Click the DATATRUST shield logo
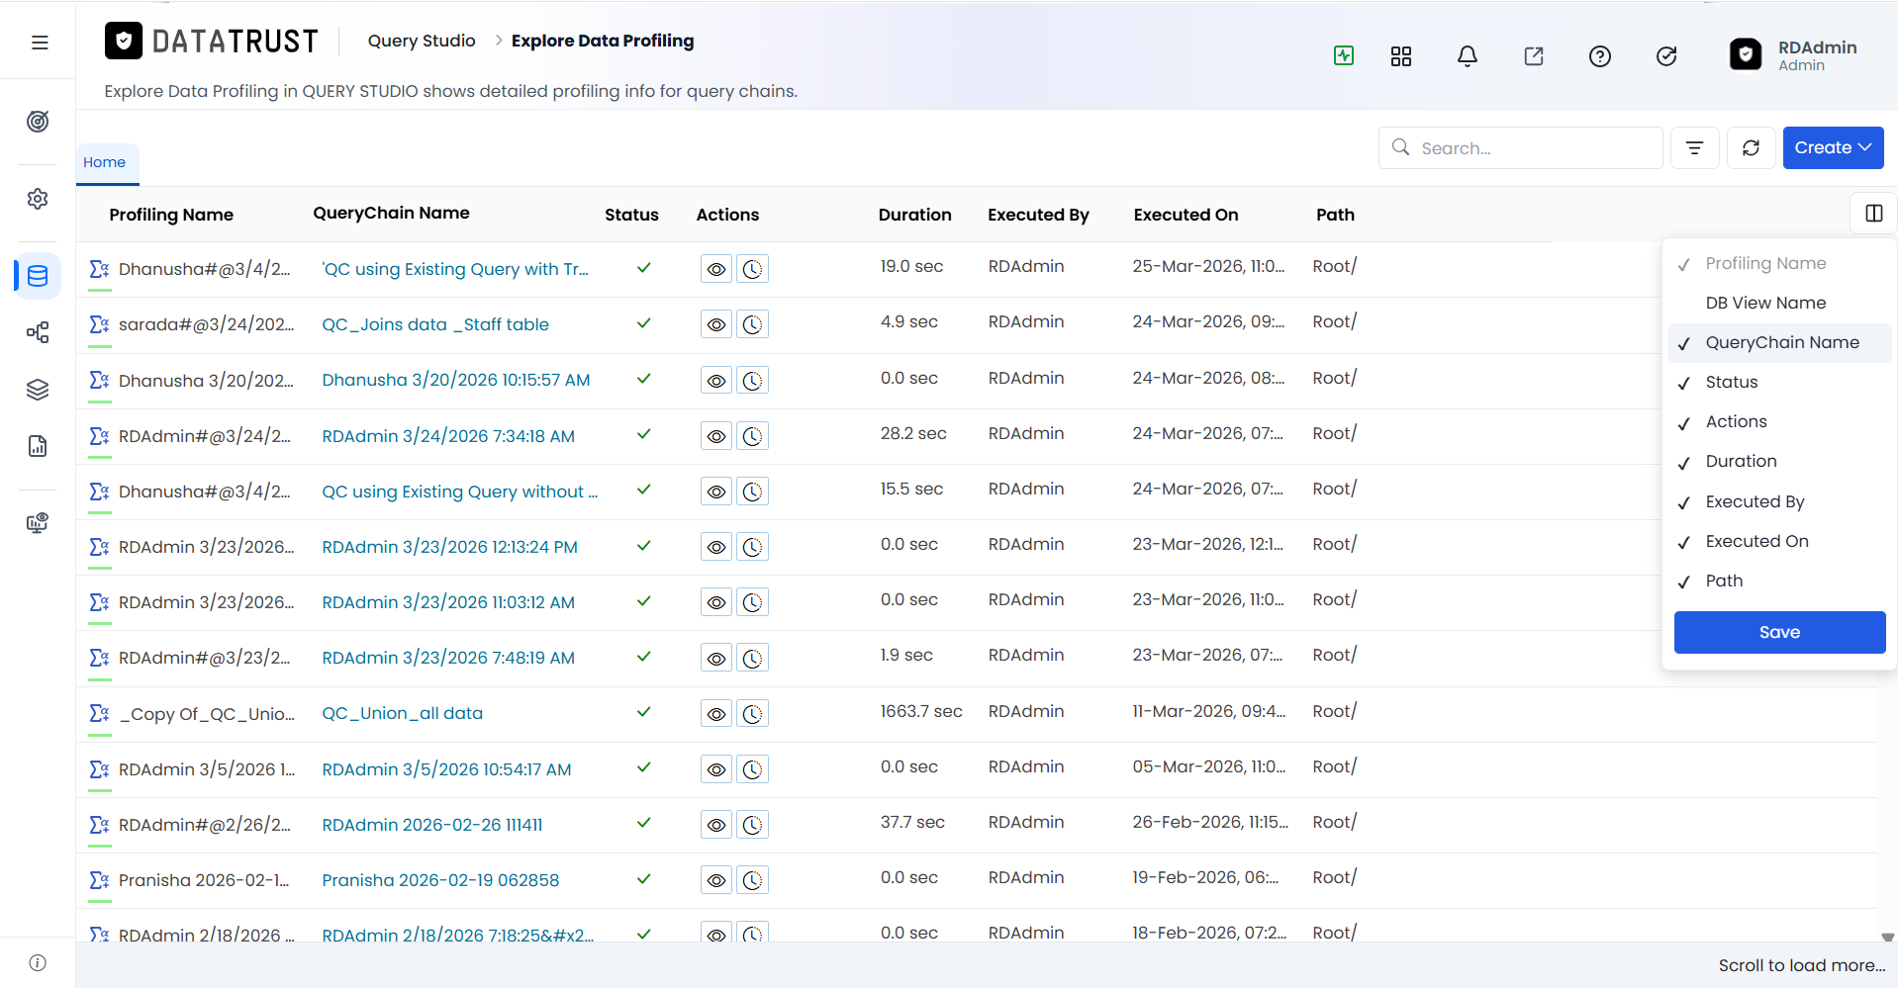Image resolution: width=1898 pixels, height=988 pixels. click(x=124, y=41)
